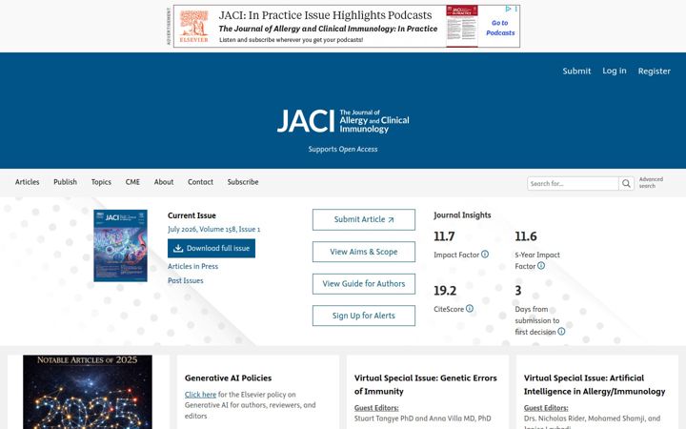The width and height of the screenshot is (686, 429).
Task: Click the JACI journal logo
Action: click(343, 121)
